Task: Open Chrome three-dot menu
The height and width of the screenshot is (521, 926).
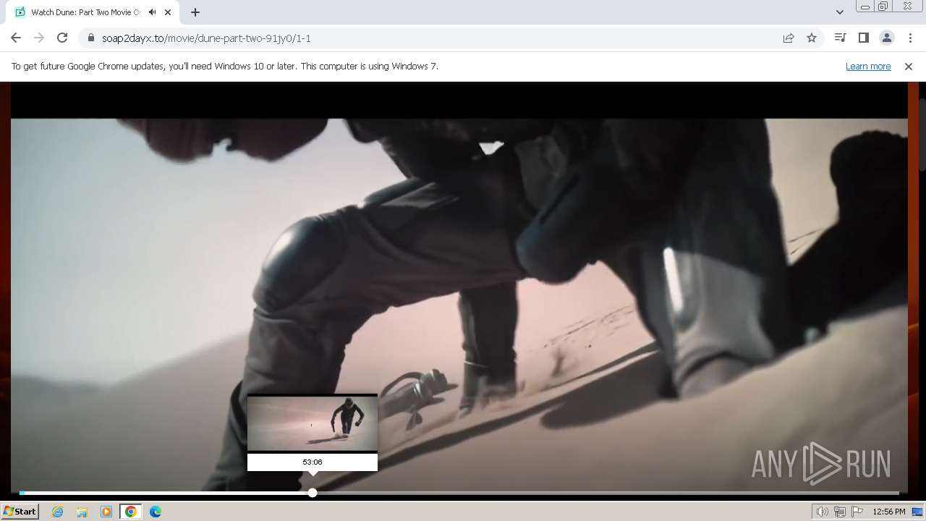Action: (x=910, y=38)
